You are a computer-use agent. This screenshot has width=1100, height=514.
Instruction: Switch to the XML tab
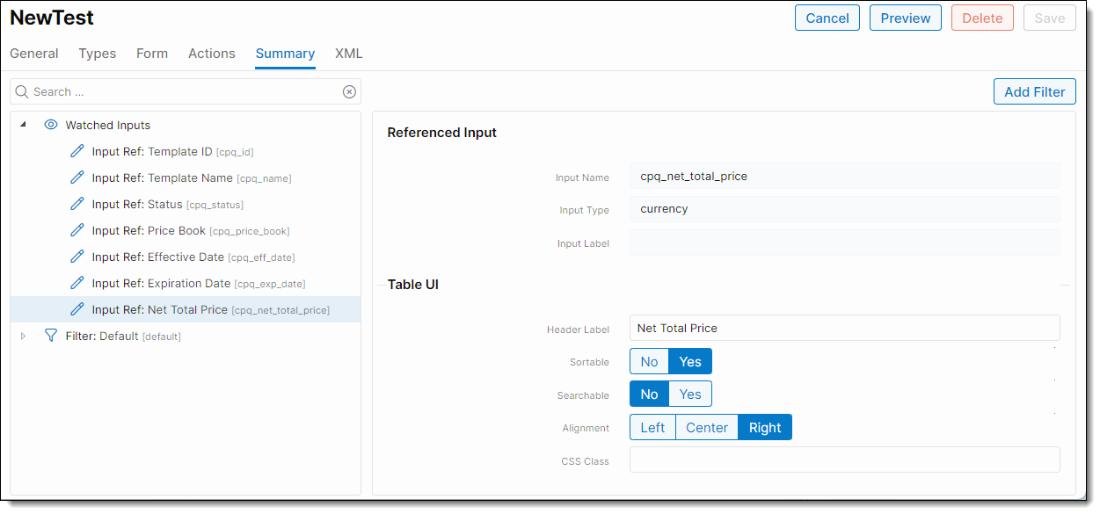coord(349,54)
